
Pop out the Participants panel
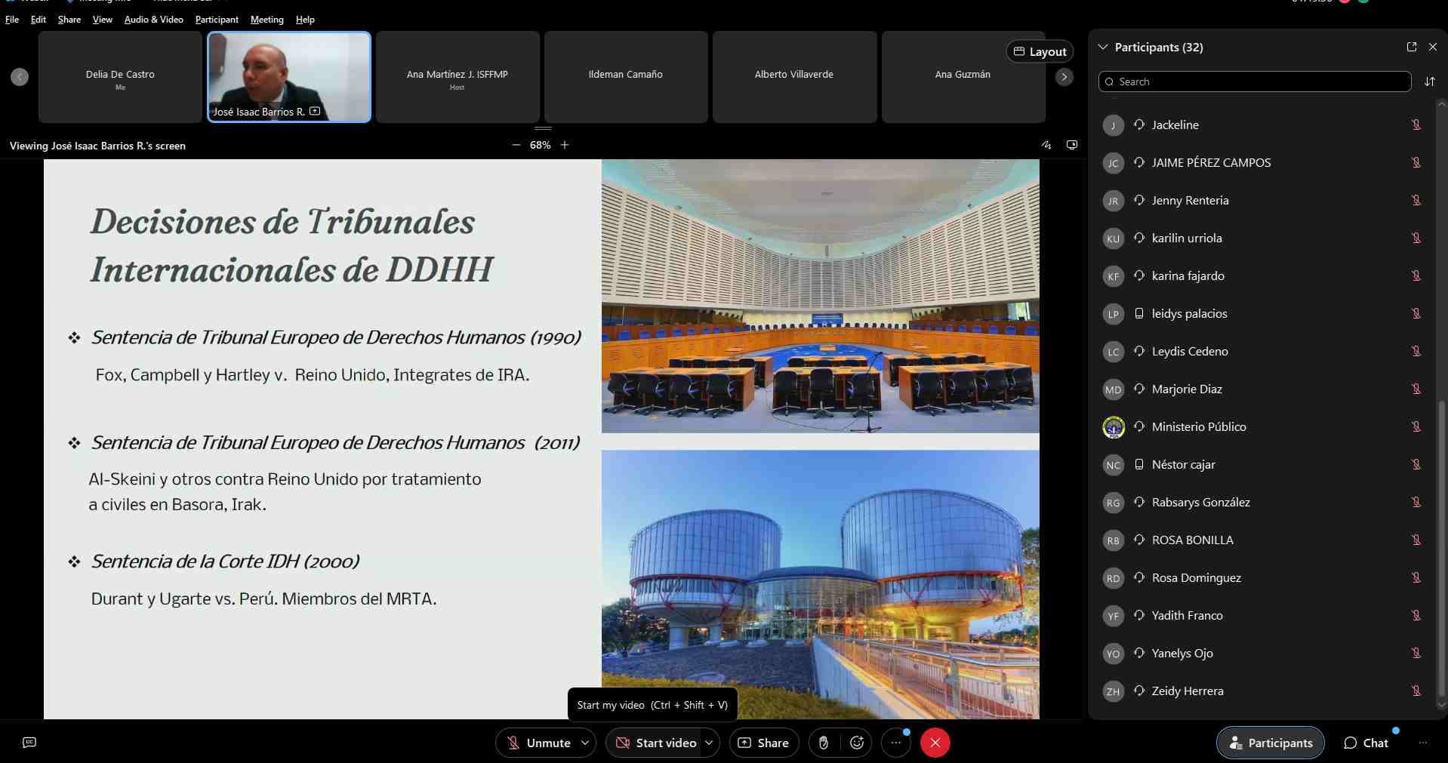click(1411, 47)
